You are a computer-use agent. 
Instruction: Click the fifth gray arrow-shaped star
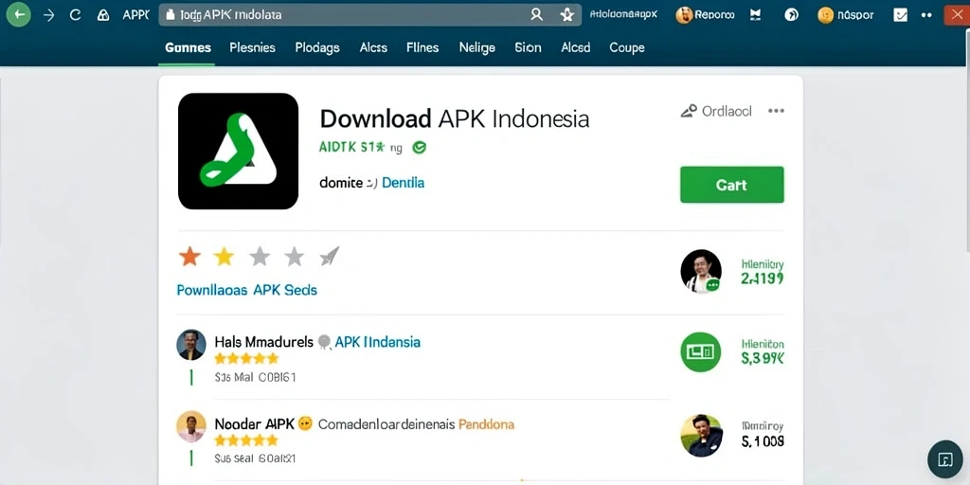pyautogui.click(x=329, y=256)
